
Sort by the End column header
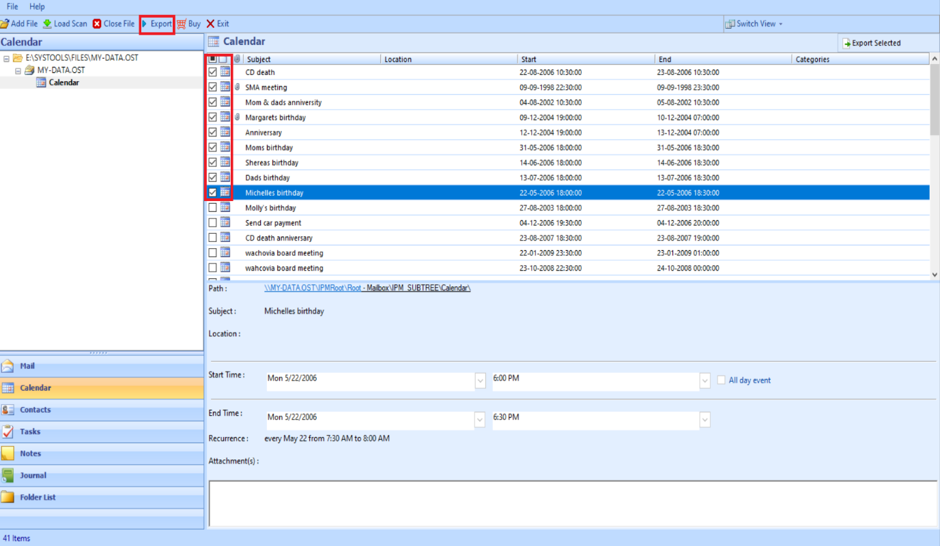724,59
